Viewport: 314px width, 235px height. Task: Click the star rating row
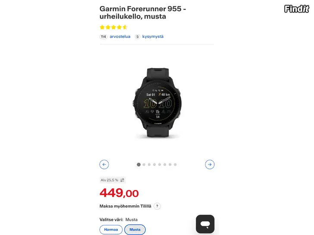tap(113, 27)
